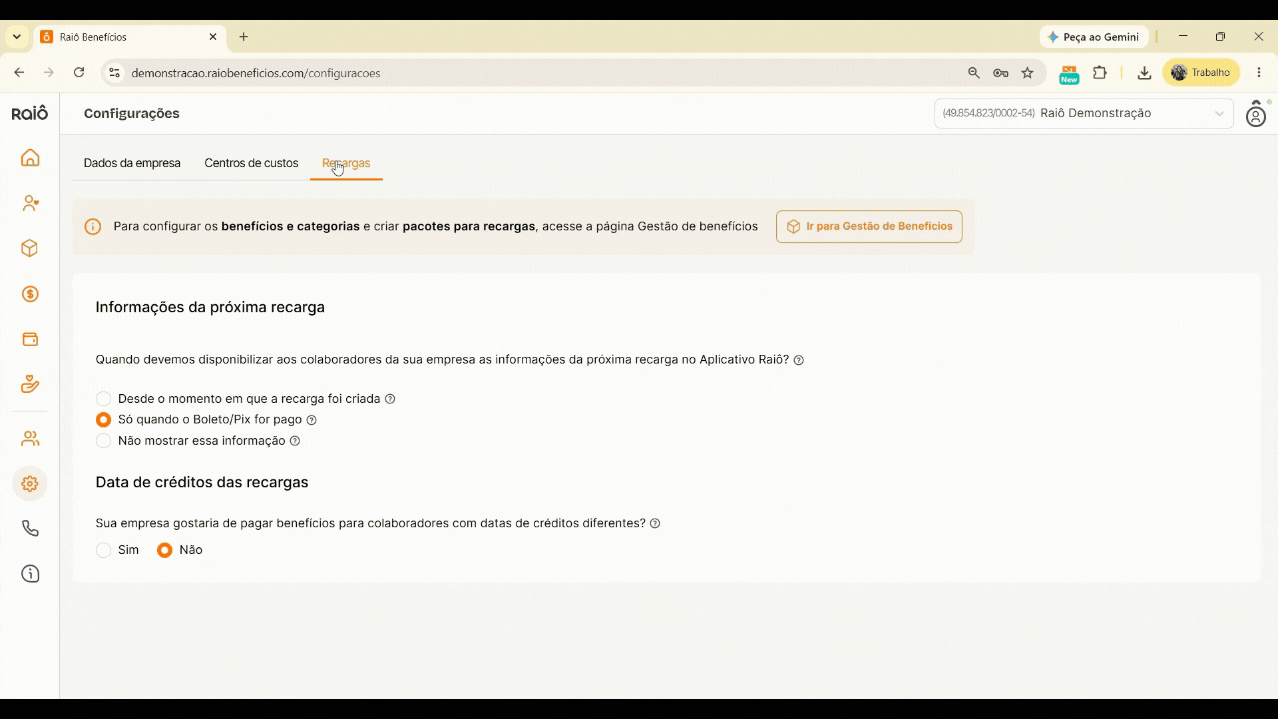Click 'Ir para Gestão de Benefícios' button
The width and height of the screenshot is (1278, 719).
pyautogui.click(x=869, y=226)
